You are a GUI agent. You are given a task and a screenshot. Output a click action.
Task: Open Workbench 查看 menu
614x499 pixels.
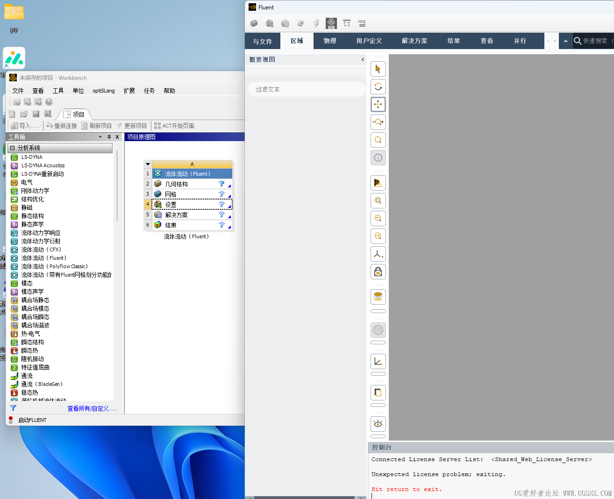point(38,91)
